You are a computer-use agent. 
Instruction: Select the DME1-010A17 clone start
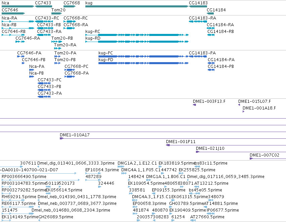[x=62, y=138]
